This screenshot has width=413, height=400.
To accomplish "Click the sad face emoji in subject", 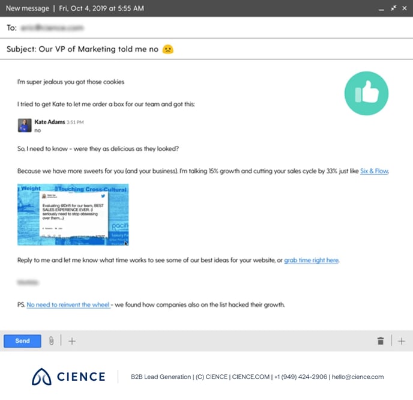I will (x=168, y=49).
